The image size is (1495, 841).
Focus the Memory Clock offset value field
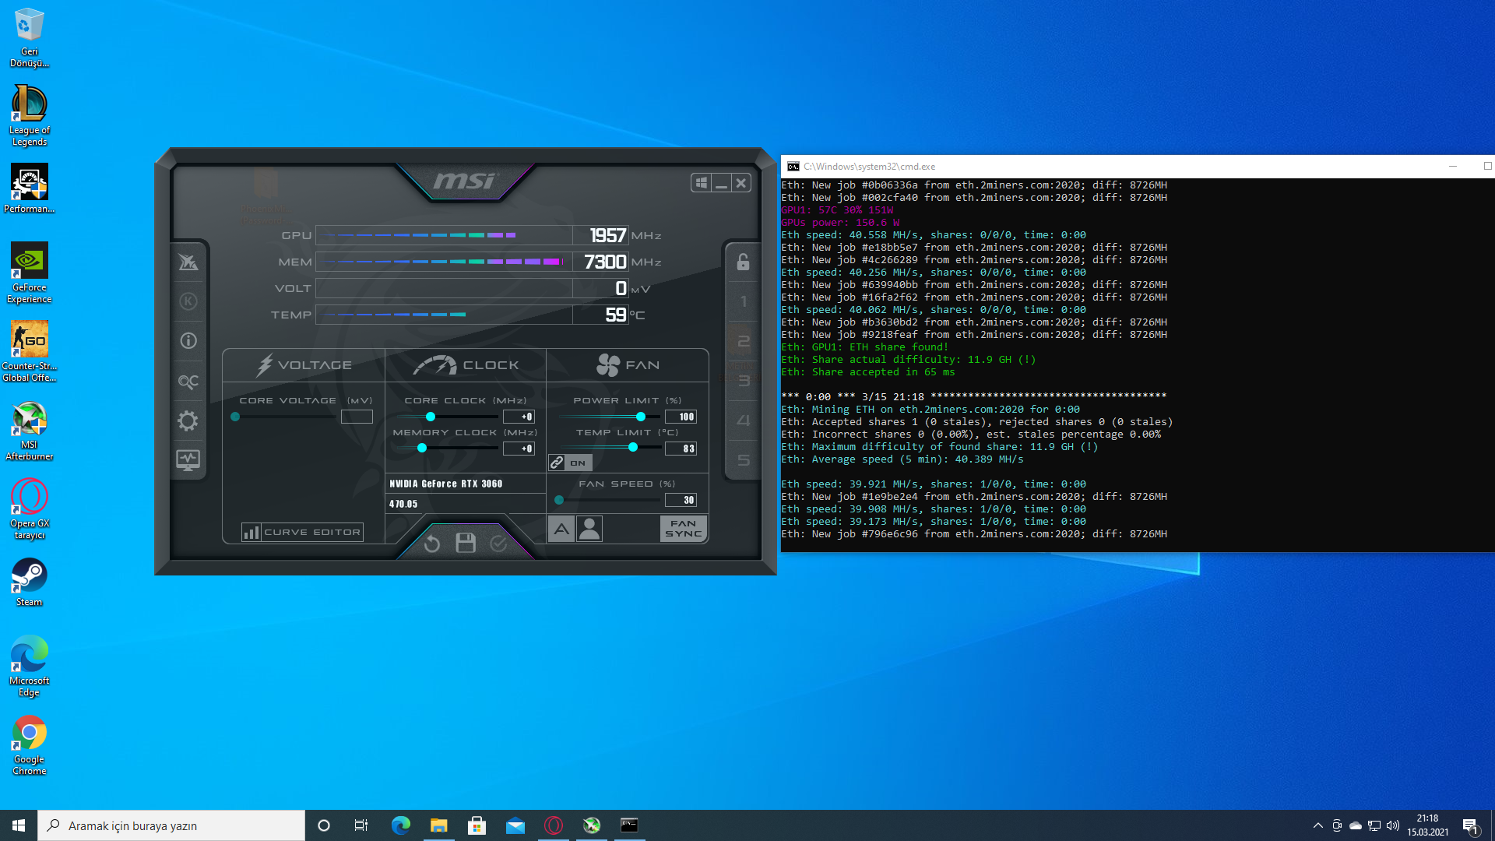[x=519, y=449]
